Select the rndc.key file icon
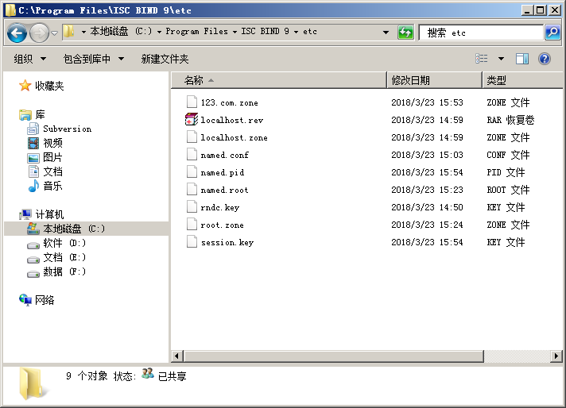The height and width of the screenshot is (408, 566). pos(192,207)
